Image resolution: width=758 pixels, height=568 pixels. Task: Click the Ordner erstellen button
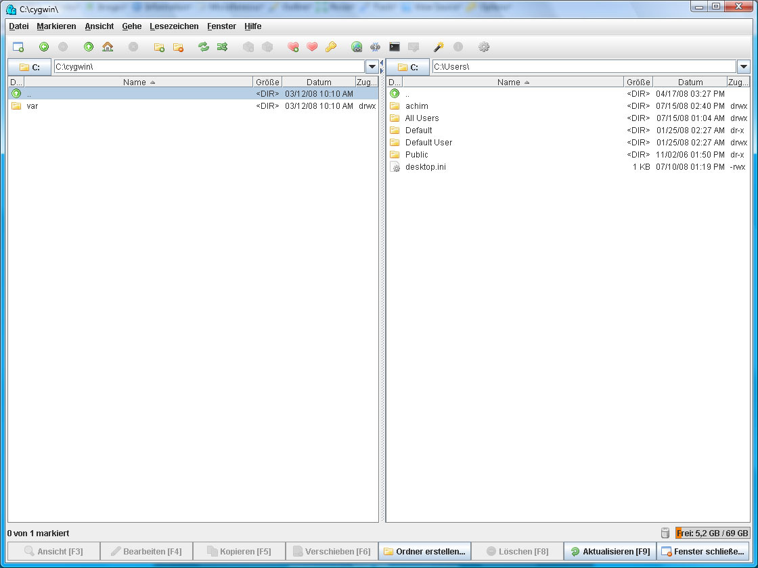[425, 551]
